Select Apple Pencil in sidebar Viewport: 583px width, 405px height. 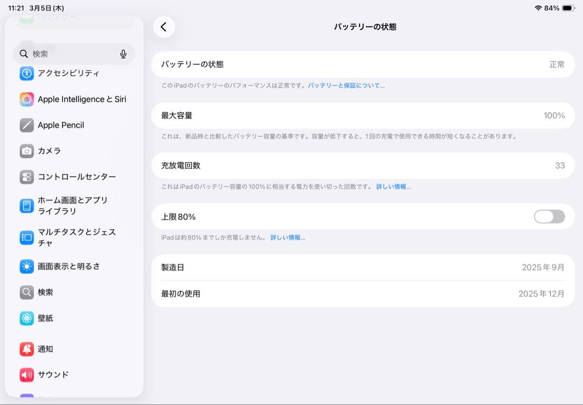(74, 125)
